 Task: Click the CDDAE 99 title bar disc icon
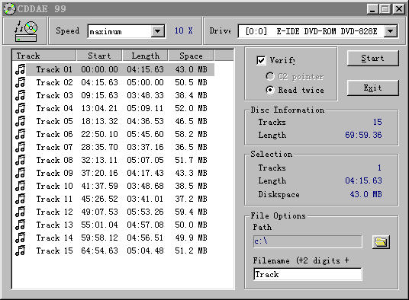[x=10, y=9]
